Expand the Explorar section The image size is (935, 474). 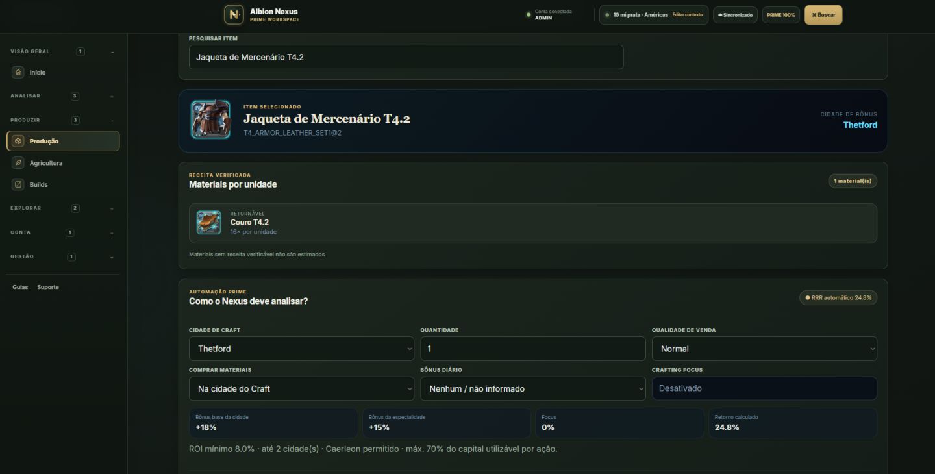[x=112, y=208]
